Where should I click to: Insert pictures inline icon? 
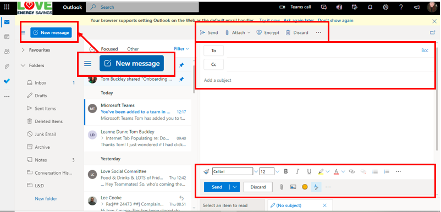(293, 187)
